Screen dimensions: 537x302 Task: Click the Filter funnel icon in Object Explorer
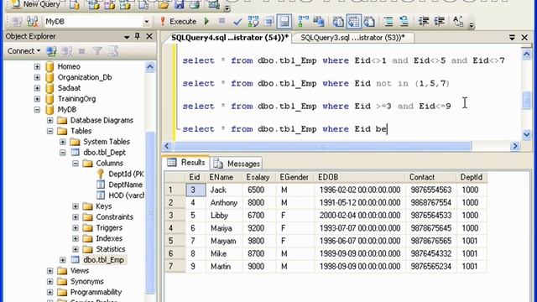pos(97,51)
